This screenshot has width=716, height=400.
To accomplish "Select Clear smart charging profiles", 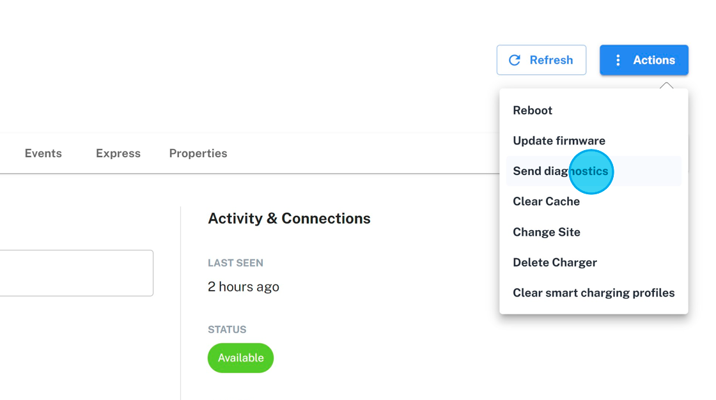I will coord(593,293).
